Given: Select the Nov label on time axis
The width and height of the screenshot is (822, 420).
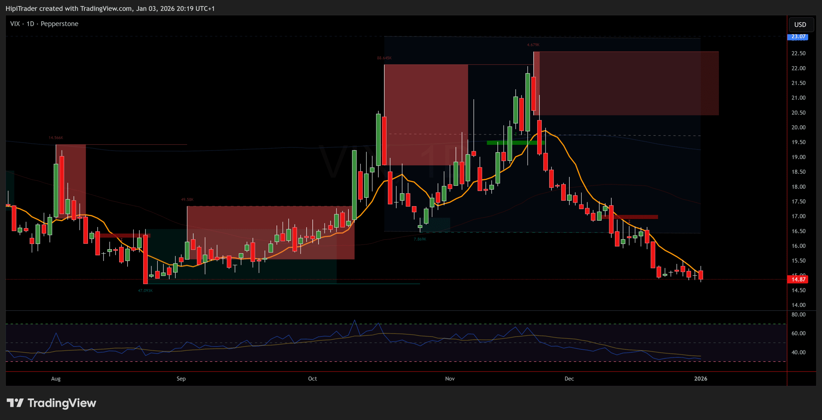Looking at the screenshot, I should click(x=450, y=379).
